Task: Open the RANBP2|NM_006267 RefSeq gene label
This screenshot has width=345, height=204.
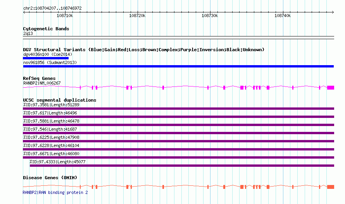Action: pyautogui.click(x=42, y=83)
